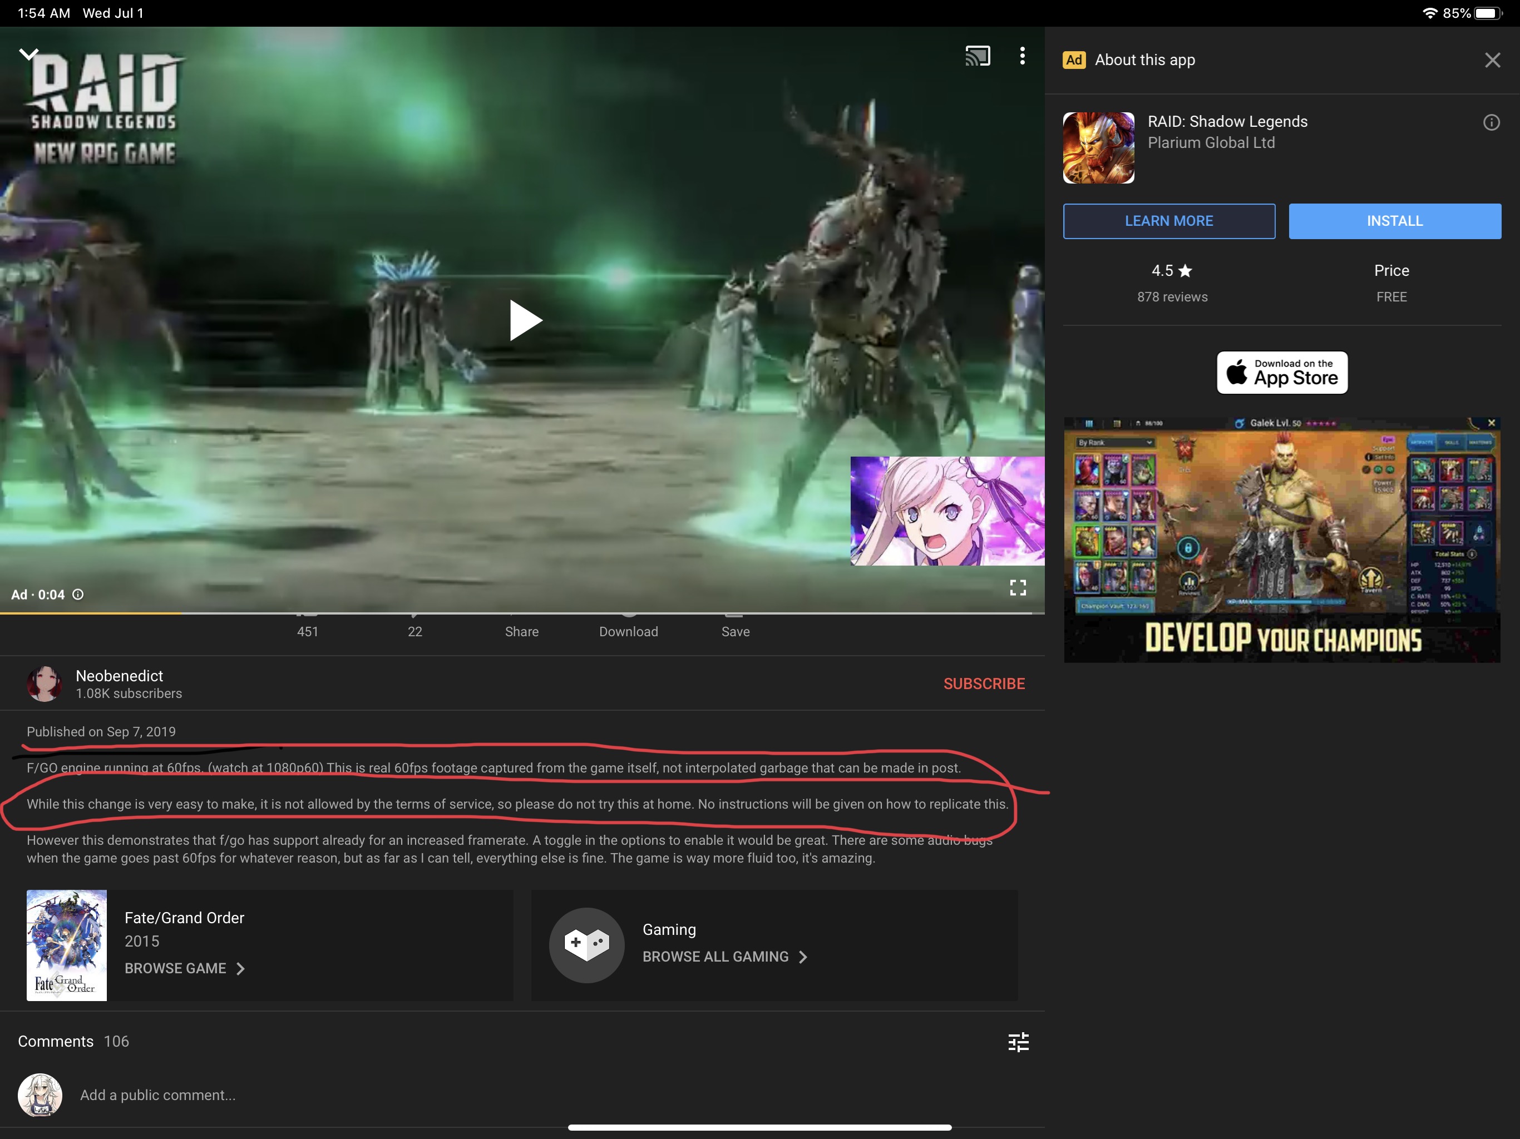Click BROWSE ALL GAMING link

coord(725,956)
